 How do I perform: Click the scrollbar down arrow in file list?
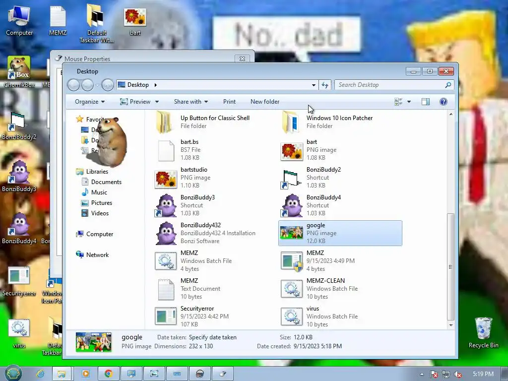(x=450, y=325)
